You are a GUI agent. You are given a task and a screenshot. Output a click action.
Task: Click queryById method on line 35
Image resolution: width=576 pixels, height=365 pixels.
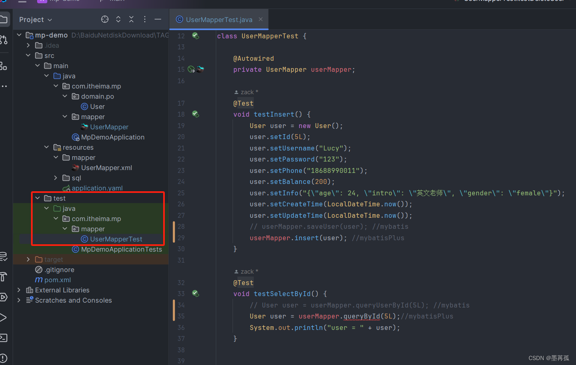coord(361,316)
